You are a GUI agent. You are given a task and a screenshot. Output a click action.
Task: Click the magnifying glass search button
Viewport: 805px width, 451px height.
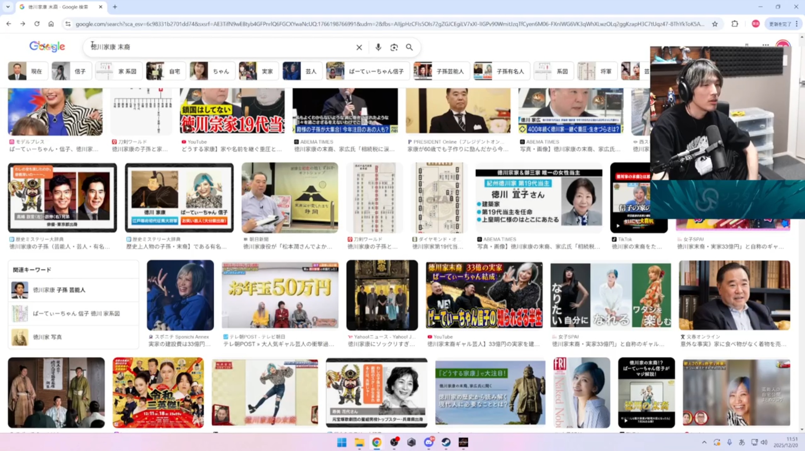[x=409, y=47]
